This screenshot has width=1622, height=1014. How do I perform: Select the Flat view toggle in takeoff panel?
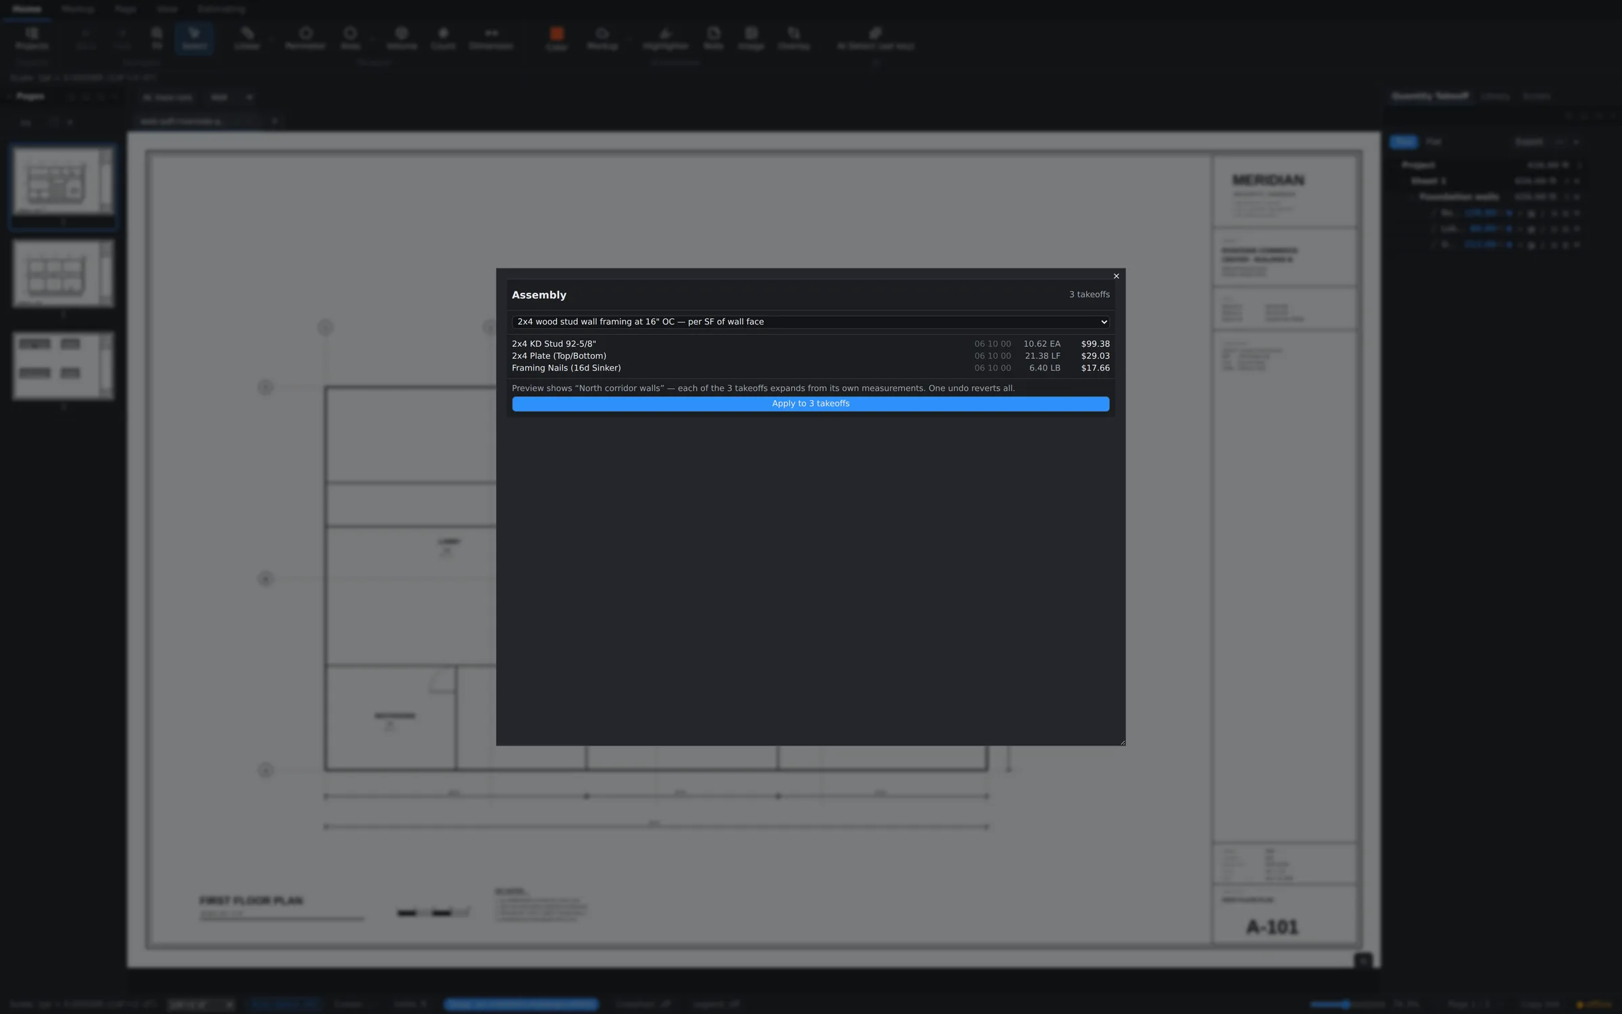click(x=1433, y=142)
